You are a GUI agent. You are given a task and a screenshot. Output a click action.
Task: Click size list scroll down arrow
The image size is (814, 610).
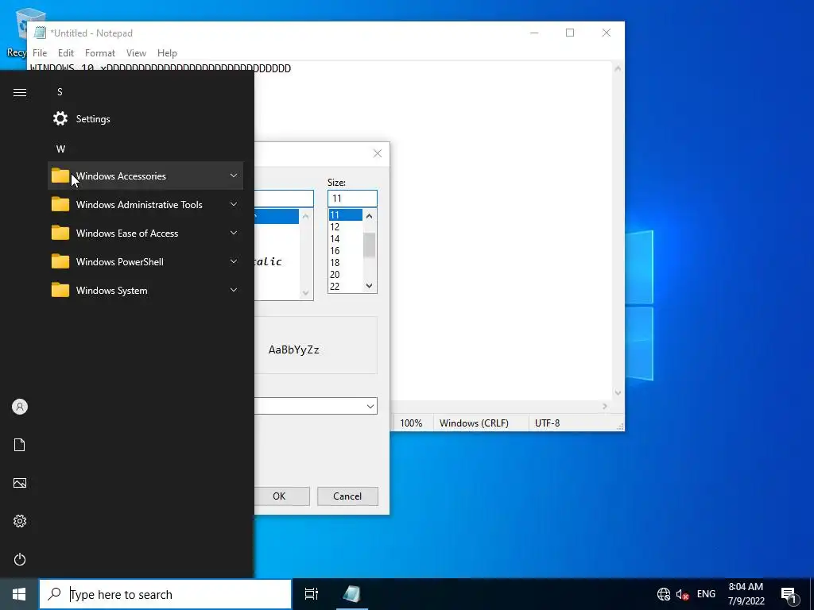369,285
